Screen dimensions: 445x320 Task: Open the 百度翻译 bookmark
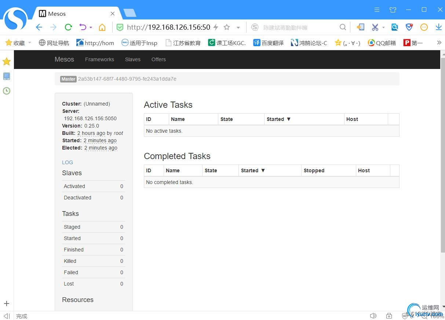pos(268,43)
